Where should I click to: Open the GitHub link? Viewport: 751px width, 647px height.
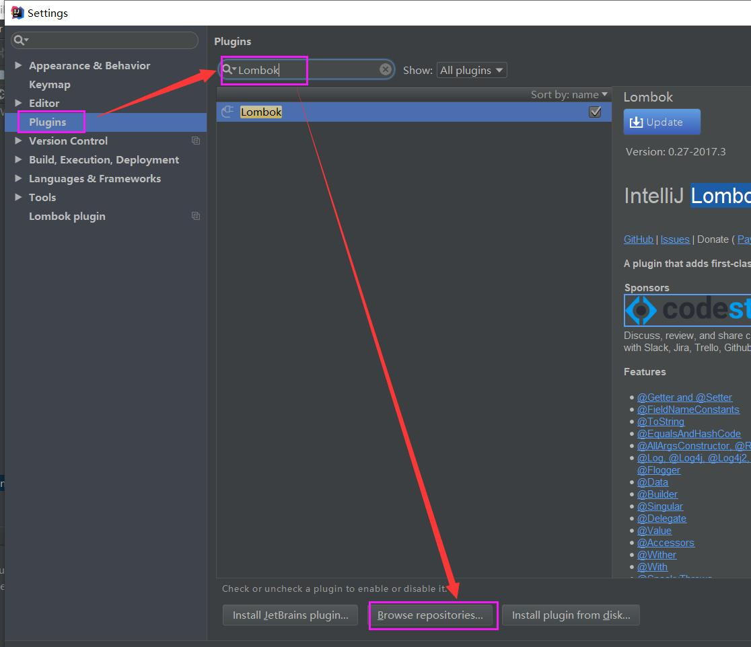tap(638, 239)
